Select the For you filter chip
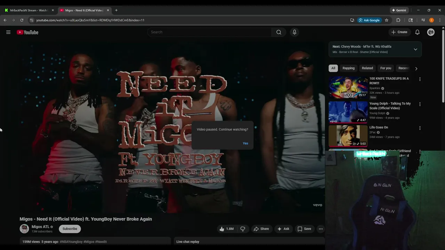This screenshot has height=250, width=445. click(x=386, y=68)
